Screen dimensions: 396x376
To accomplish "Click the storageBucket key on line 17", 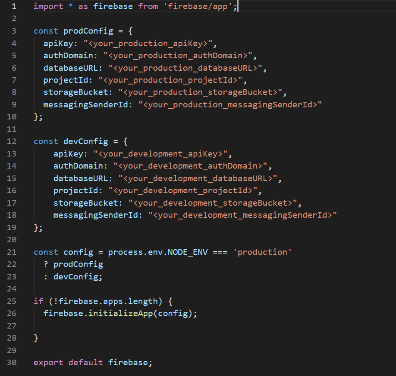I will coord(85,203).
